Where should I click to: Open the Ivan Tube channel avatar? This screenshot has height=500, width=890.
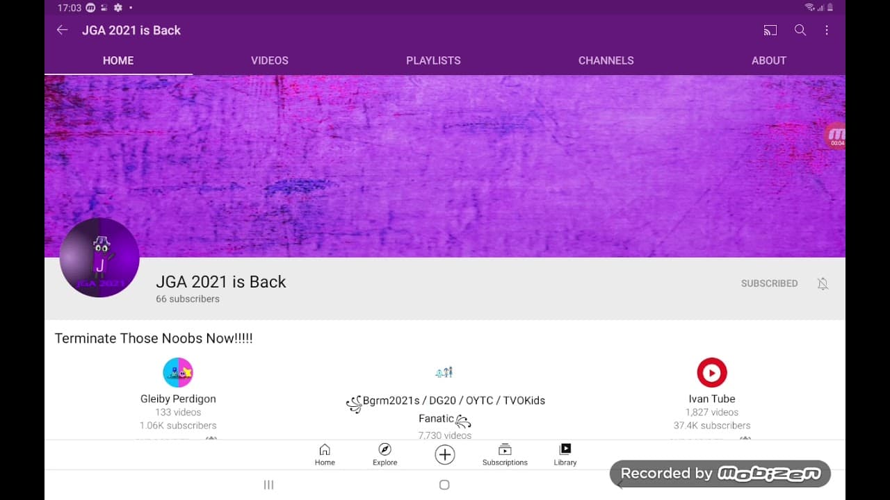click(x=712, y=372)
